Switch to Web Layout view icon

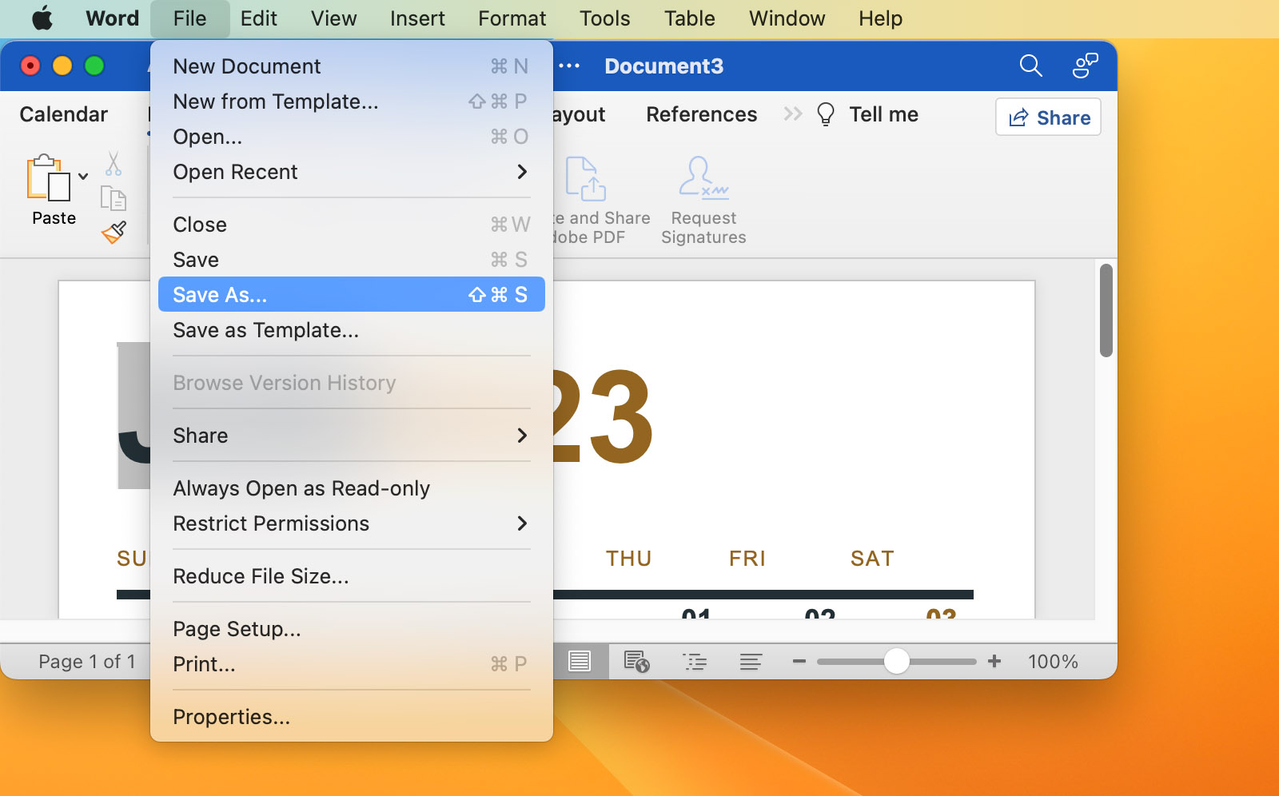click(637, 662)
